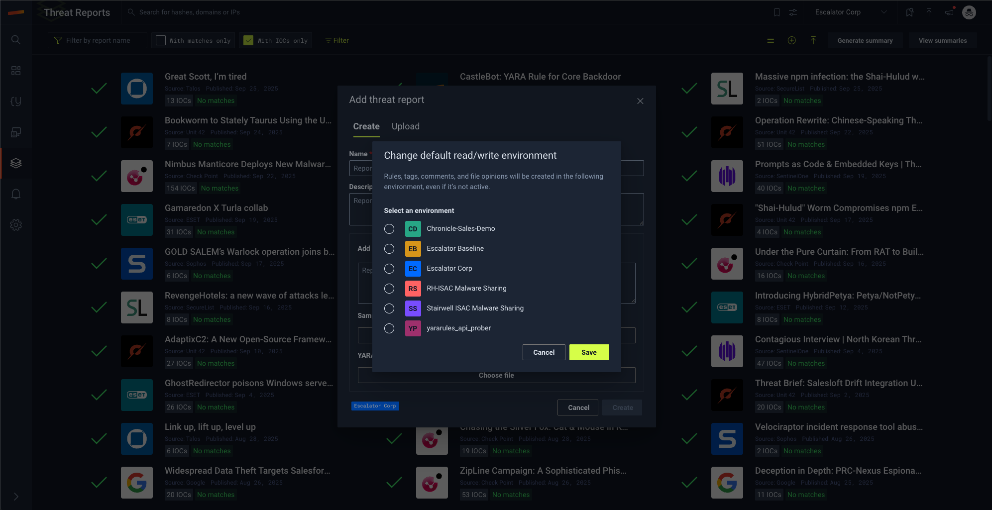Open the YARA rules icon in sidebar

16,102
